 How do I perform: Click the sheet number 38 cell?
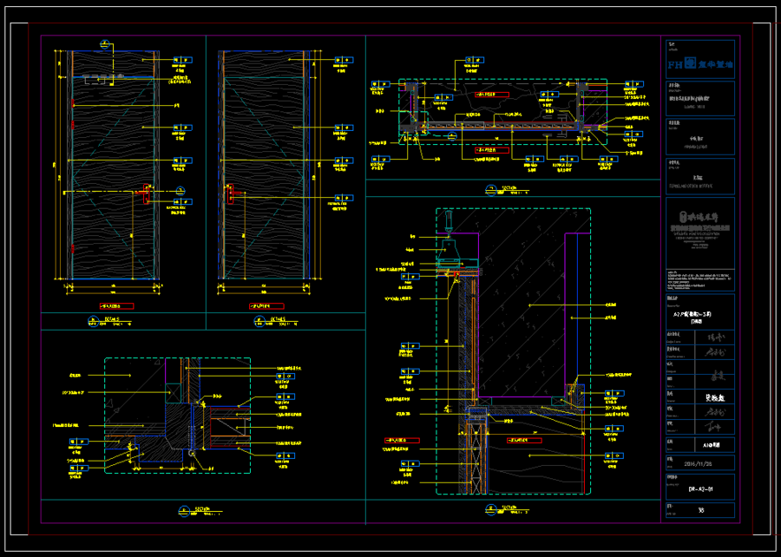(699, 510)
